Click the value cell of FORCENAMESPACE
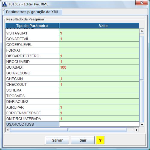This screenshot has height=150, width=150. click(99, 113)
